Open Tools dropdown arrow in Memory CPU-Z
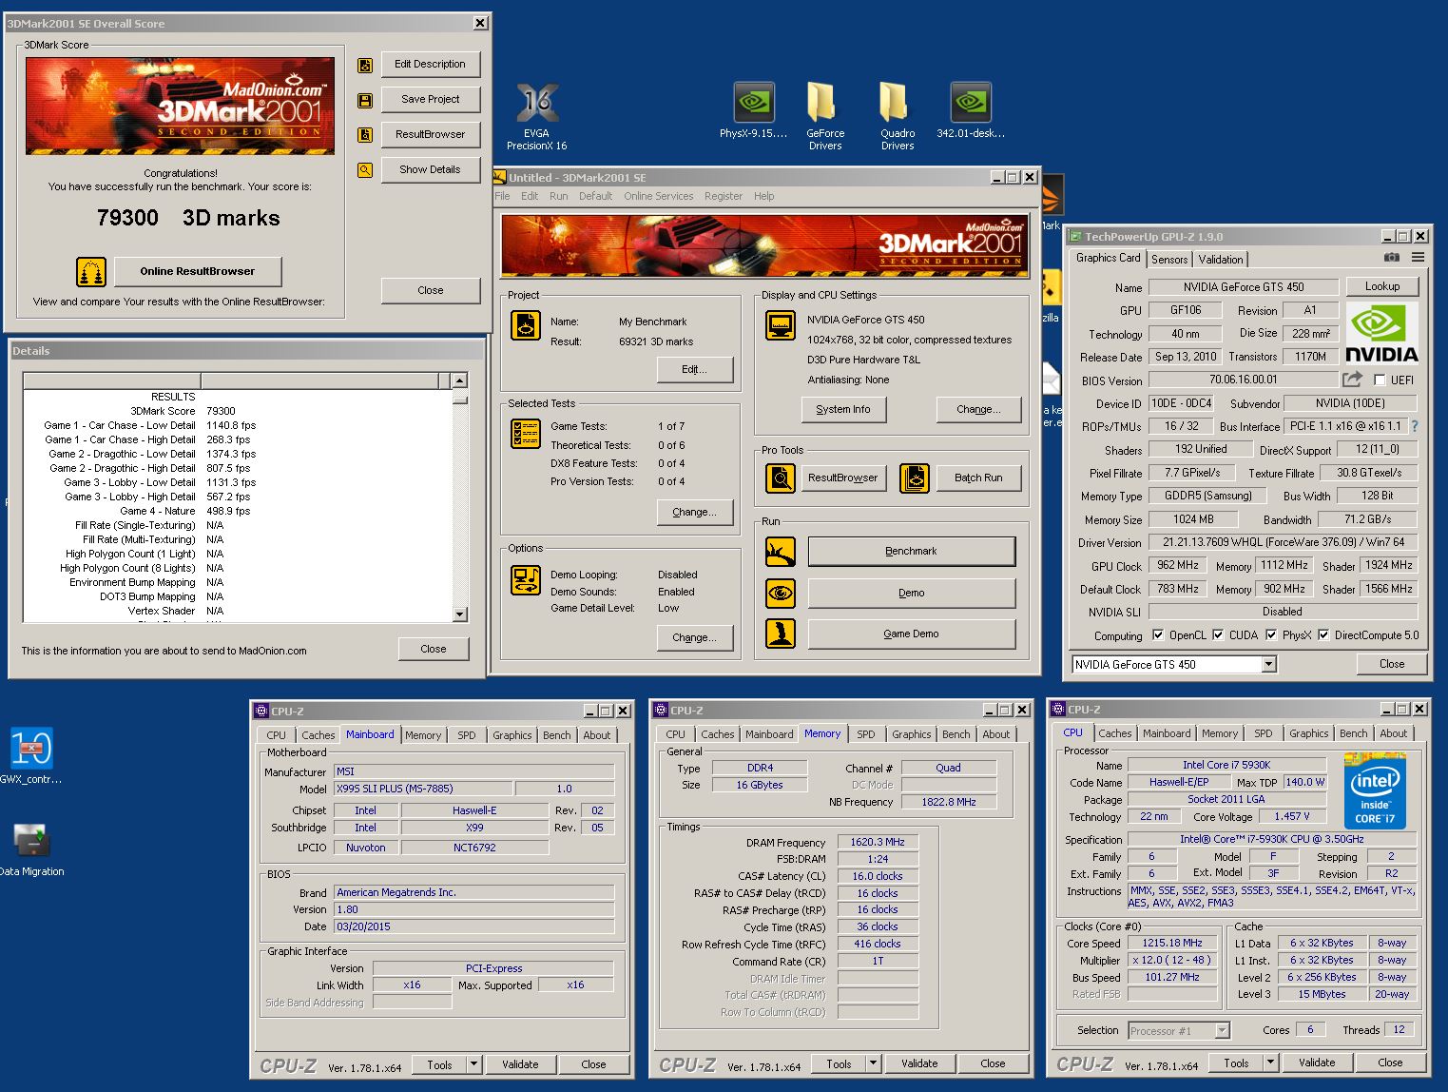The height and width of the screenshot is (1092, 1448). click(x=874, y=1064)
